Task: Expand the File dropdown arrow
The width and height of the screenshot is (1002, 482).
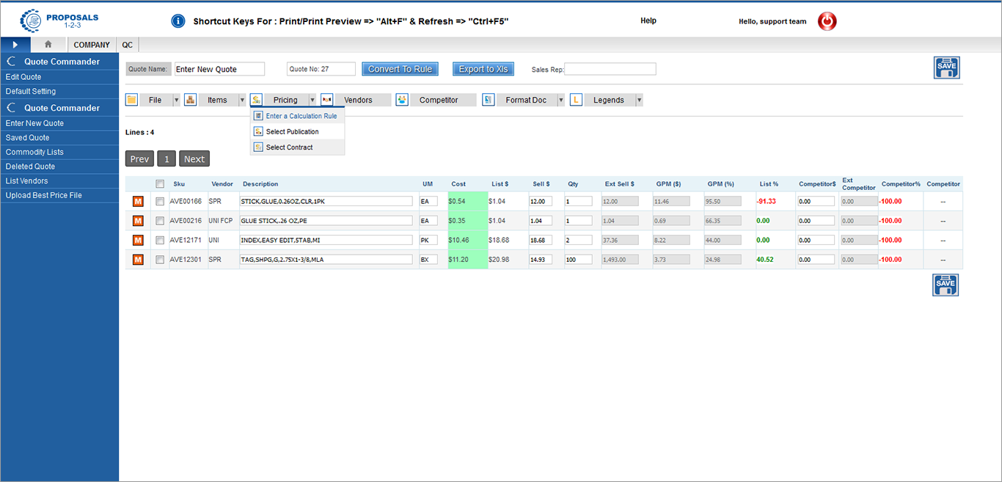Action: click(x=176, y=100)
